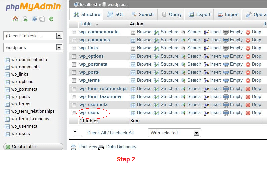Tick the wp_usermeta checkbox
Image resolution: width=267 pixels, height=170 pixels.
tap(74, 105)
